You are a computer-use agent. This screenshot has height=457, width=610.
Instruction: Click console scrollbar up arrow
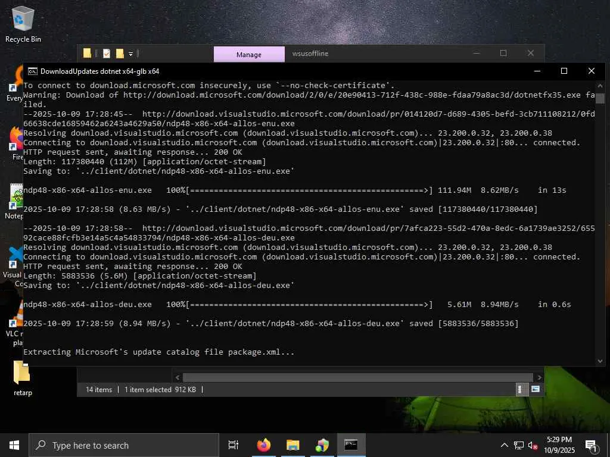600,86
